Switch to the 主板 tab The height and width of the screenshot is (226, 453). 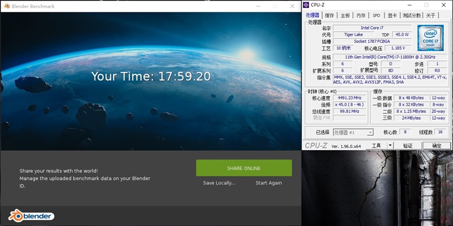click(345, 16)
